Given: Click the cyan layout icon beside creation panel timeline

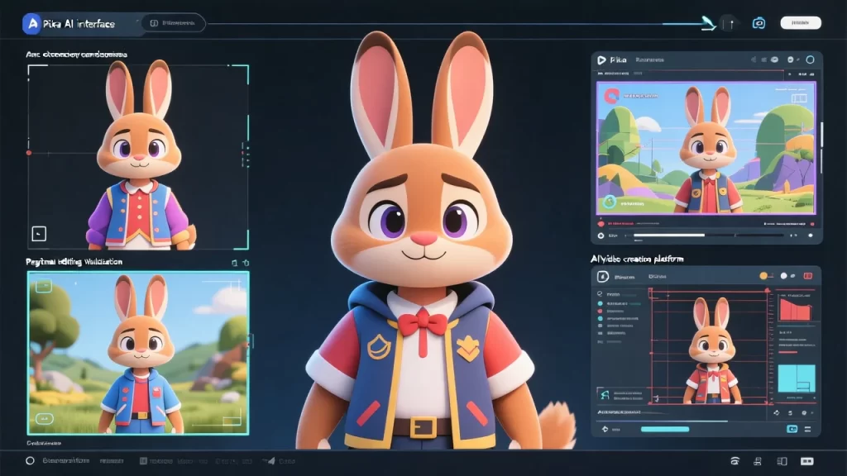Looking at the screenshot, I should point(792,429).
